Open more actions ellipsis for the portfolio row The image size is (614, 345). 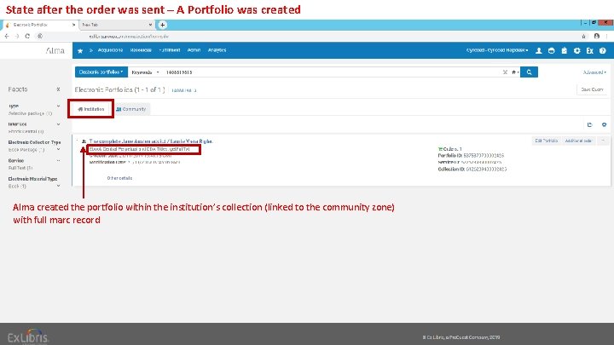click(x=603, y=141)
